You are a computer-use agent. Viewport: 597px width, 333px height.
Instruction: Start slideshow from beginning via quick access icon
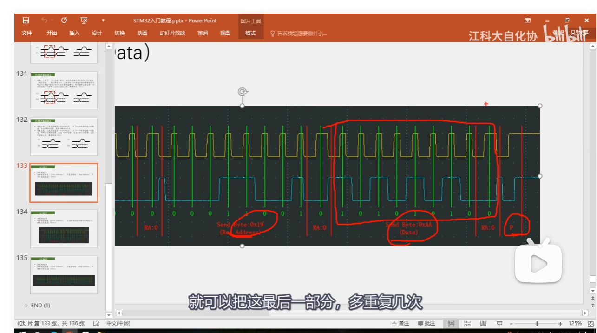pos(84,20)
